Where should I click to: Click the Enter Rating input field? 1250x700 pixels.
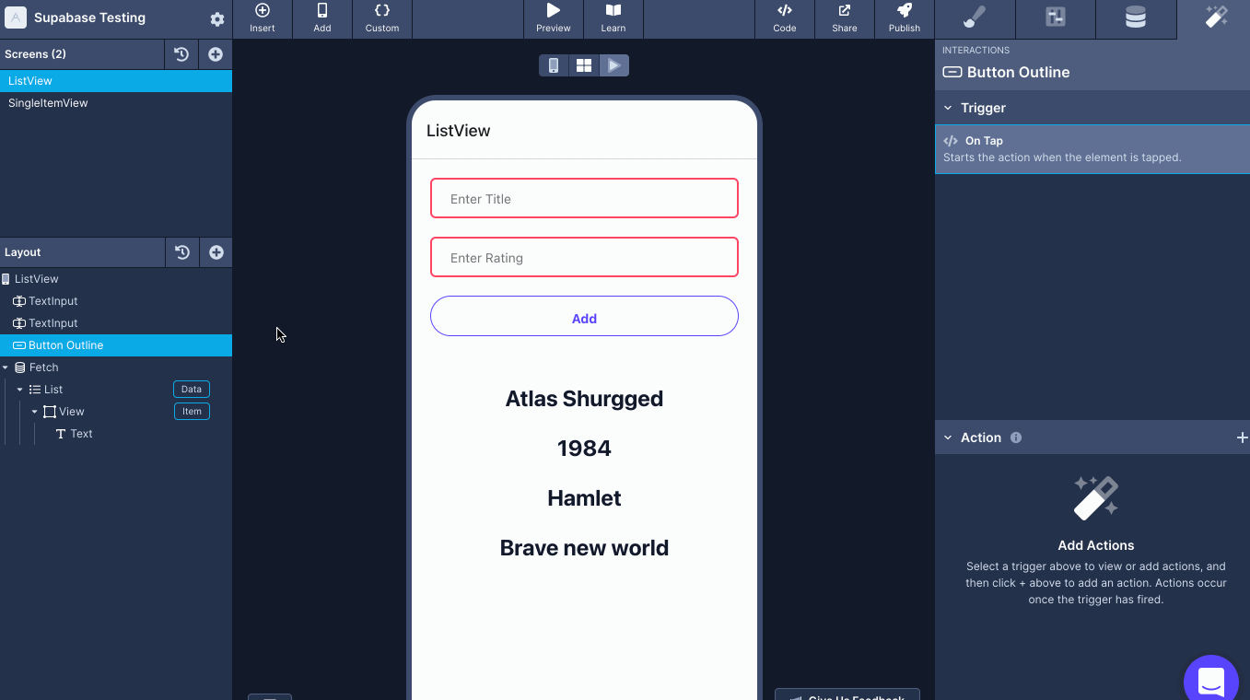[584, 257]
